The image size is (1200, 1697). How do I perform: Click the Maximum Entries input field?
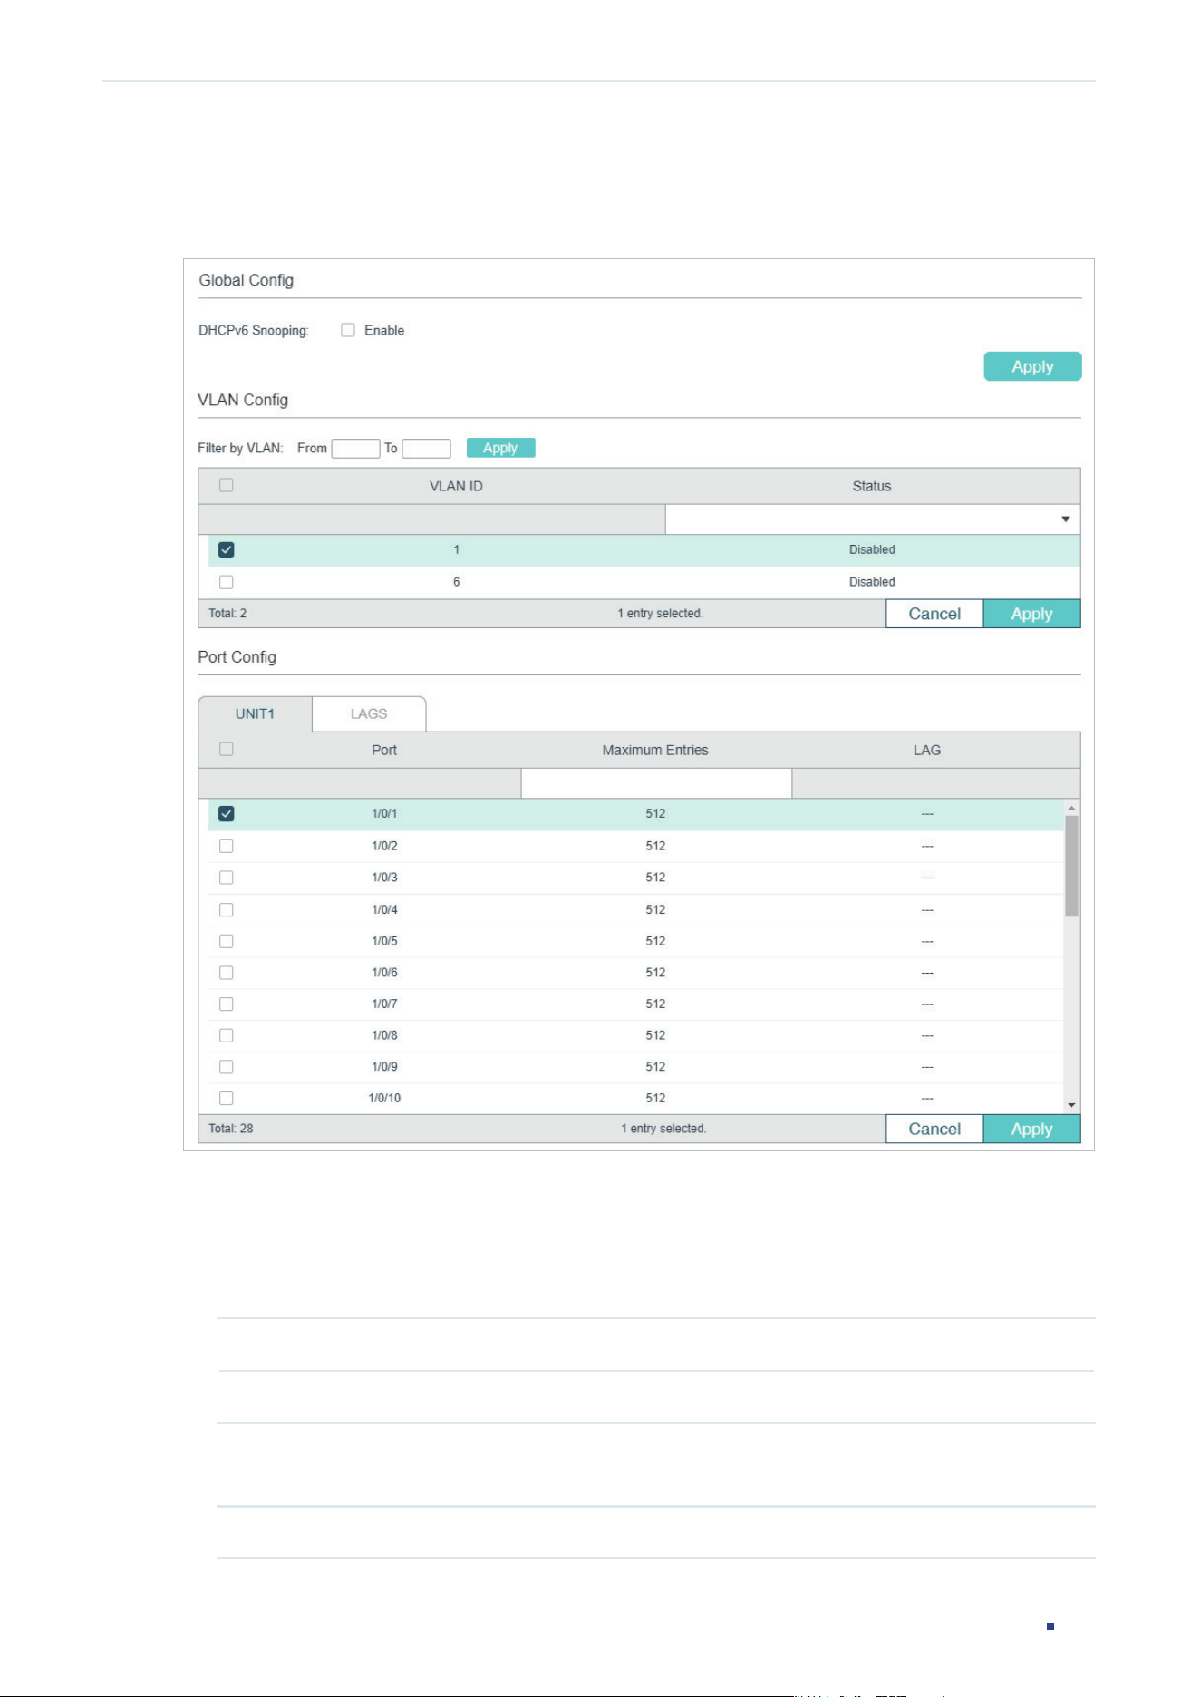(656, 783)
